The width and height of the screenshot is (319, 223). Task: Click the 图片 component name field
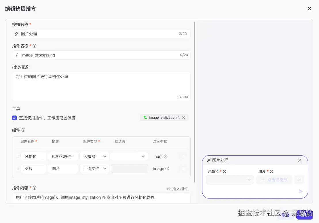pyautogui.click(x=34, y=169)
